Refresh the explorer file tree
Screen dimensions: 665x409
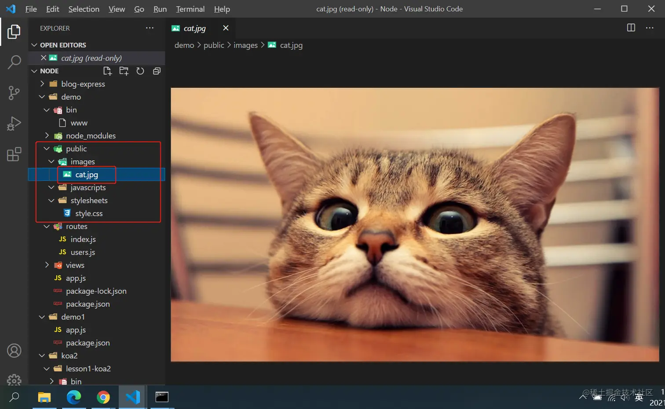(x=140, y=71)
